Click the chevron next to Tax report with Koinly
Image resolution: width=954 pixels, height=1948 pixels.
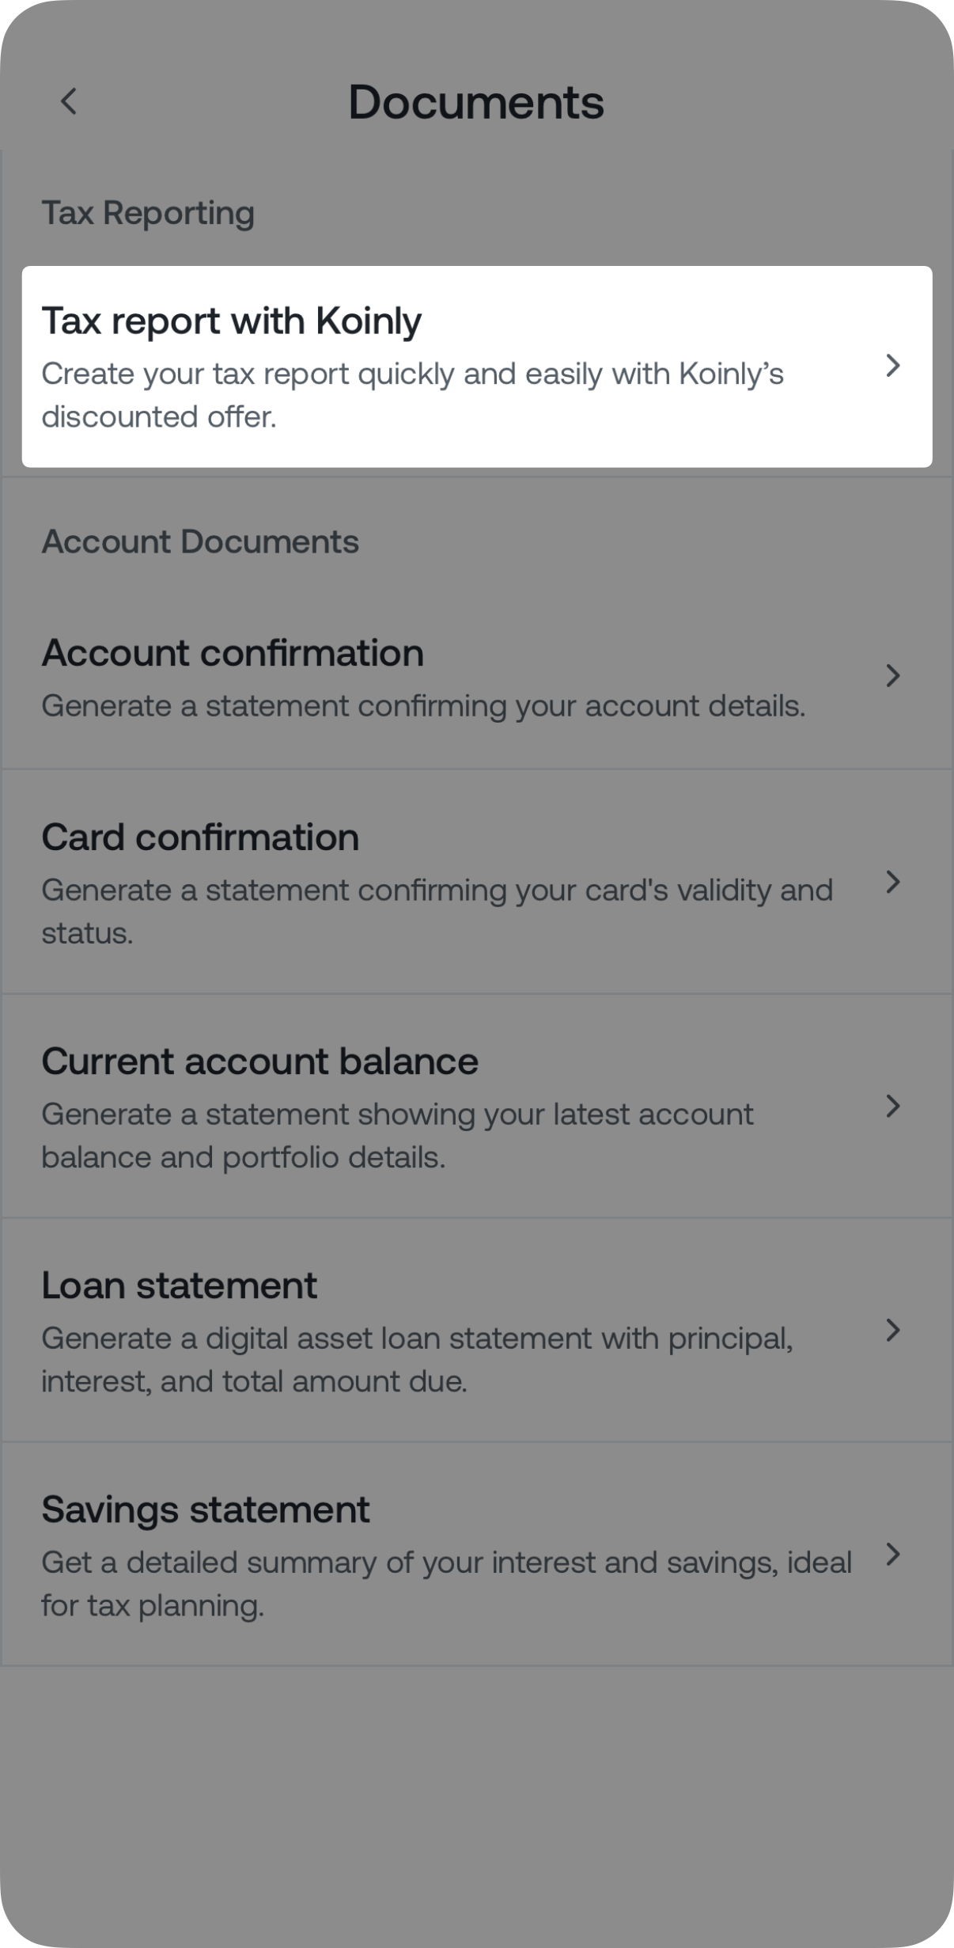point(894,366)
